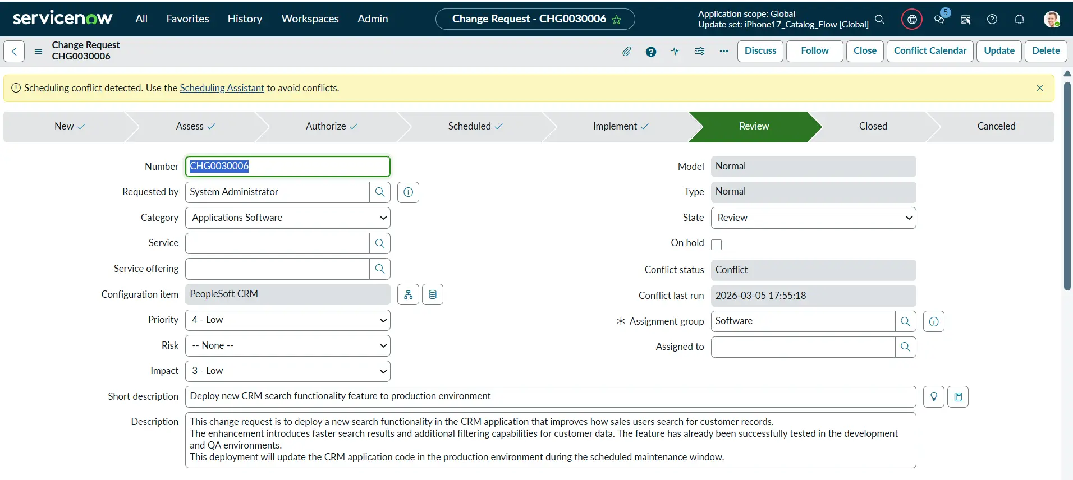Expand the Category dropdown
The image size is (1073, 480).
coord(287,218)
